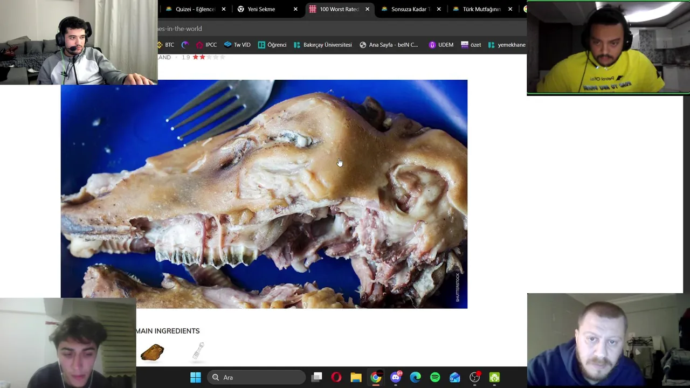
Task: Open the Türk Mutfağının tab
Action: click(481, 9)
